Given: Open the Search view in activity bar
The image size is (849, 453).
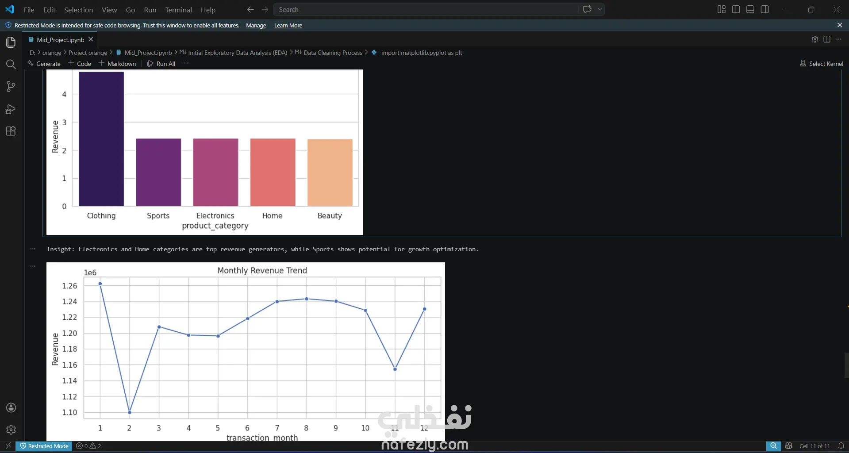Looking at the screenshot, I should [11, 65].
